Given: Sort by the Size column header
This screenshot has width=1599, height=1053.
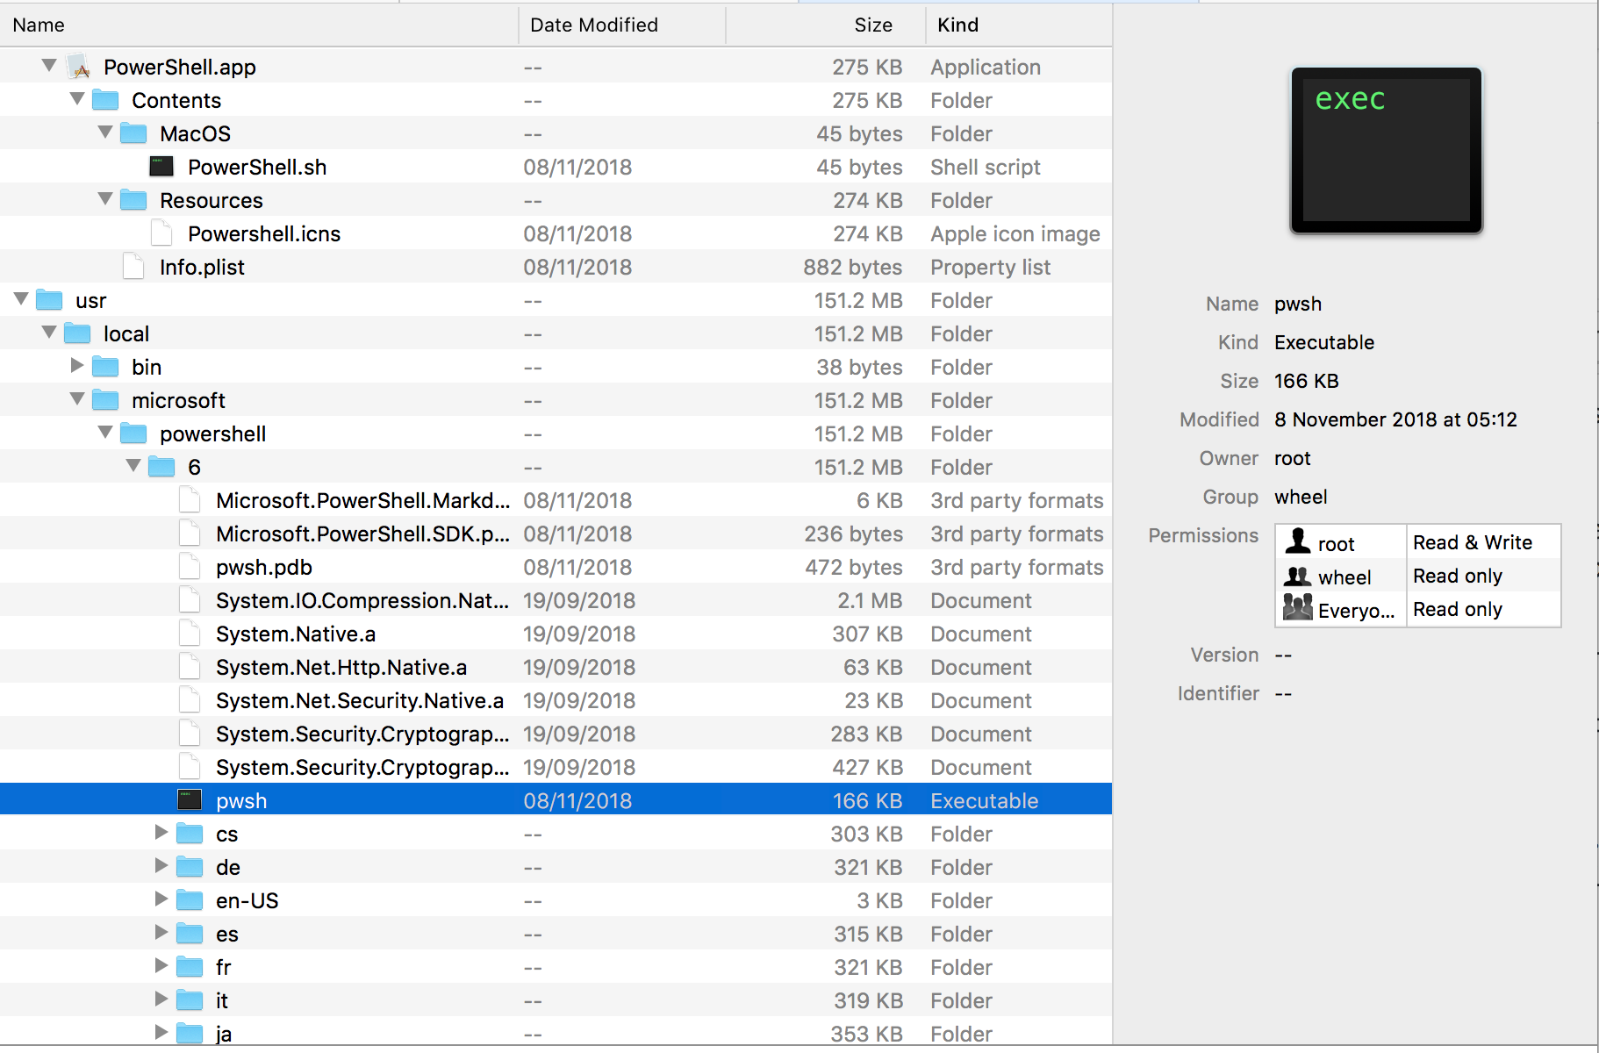Looking at the screenshot, I should (826, 25).
